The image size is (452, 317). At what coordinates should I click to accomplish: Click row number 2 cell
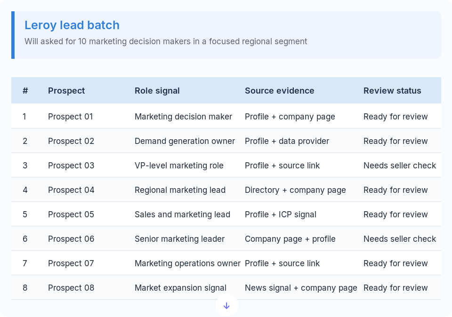pos(25,141)
